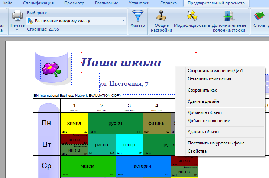
Task: Open General settings (Общие настройки) stamp icon
Action: (161, 17)
